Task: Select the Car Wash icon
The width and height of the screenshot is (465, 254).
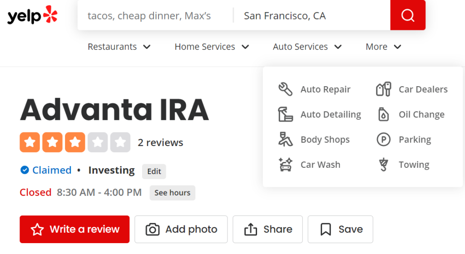Action: pos(285,165)
